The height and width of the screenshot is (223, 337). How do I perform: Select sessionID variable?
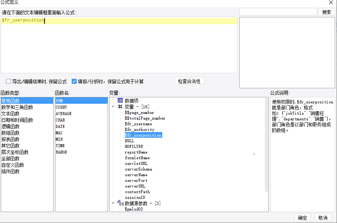[135, 197]
